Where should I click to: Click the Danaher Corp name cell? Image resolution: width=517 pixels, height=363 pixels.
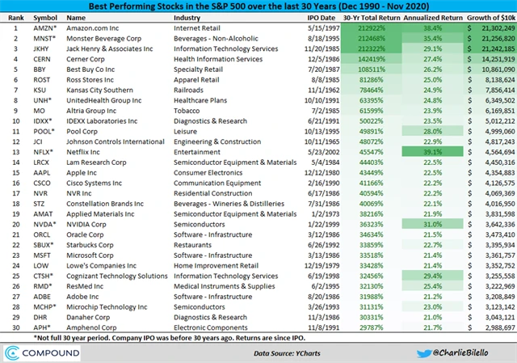[x=88, y=317]
